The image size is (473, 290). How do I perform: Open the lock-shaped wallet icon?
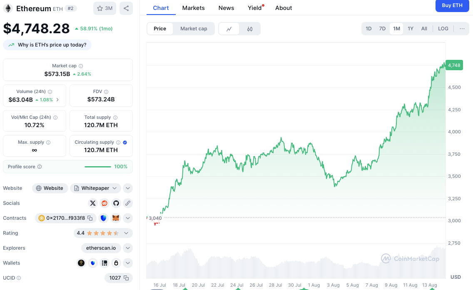point(116,263)
